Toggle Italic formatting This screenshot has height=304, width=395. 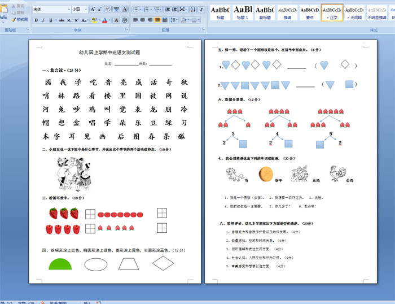click(43, 20)
